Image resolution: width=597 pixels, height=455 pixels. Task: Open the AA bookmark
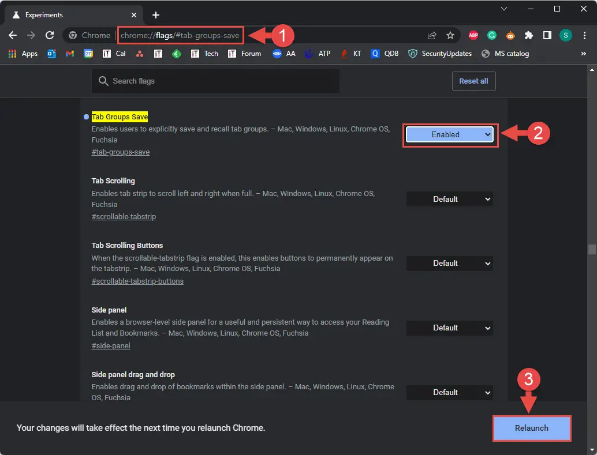pyautogui.click(x=284, y=54)
